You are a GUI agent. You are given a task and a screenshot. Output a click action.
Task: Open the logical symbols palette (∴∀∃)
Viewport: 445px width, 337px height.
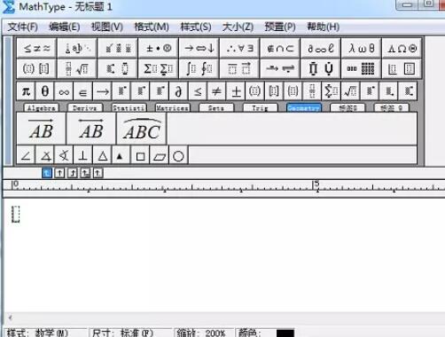click(239, 48)
